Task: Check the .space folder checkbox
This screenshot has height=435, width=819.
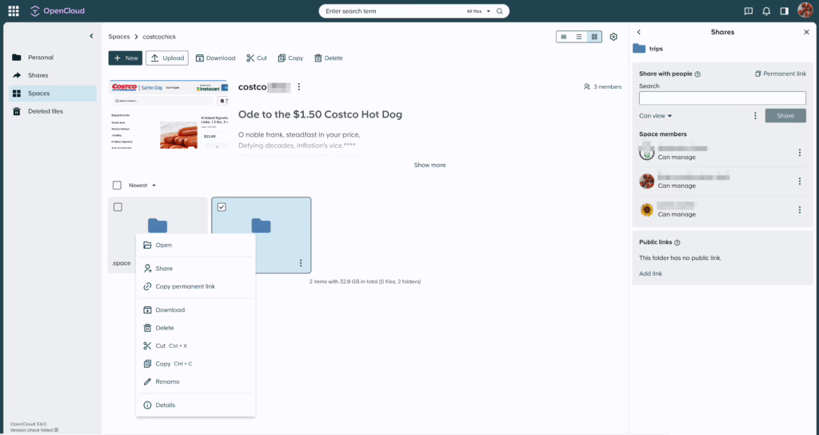Action: pyautogui.click(x=118, y=207)
